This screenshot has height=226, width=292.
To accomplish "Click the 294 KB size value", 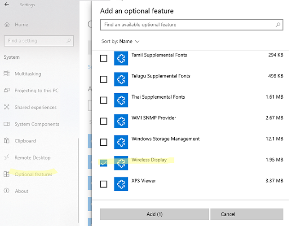I will (x=276, y=55).
